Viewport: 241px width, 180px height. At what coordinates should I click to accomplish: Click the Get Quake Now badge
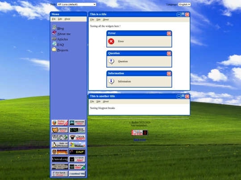coord(77,160)
